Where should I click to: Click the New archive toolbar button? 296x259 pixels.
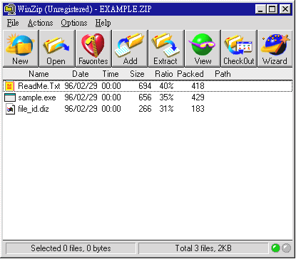pyautogui.click(x=21, y=48)
